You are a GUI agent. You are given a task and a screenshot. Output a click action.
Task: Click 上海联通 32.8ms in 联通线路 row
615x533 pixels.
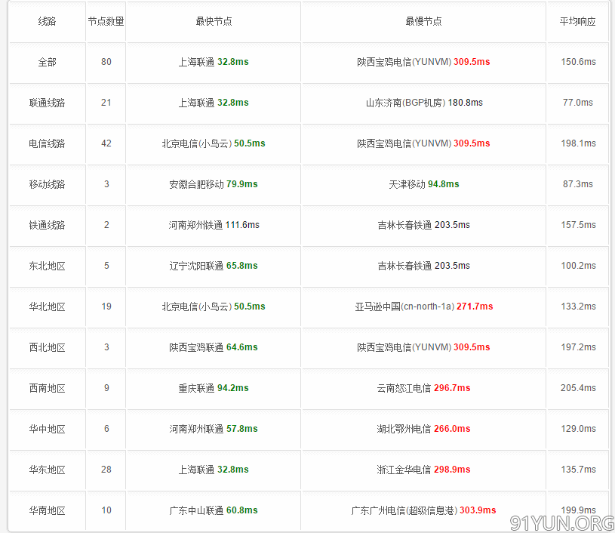pyautogui.click(x=214, y=103)
